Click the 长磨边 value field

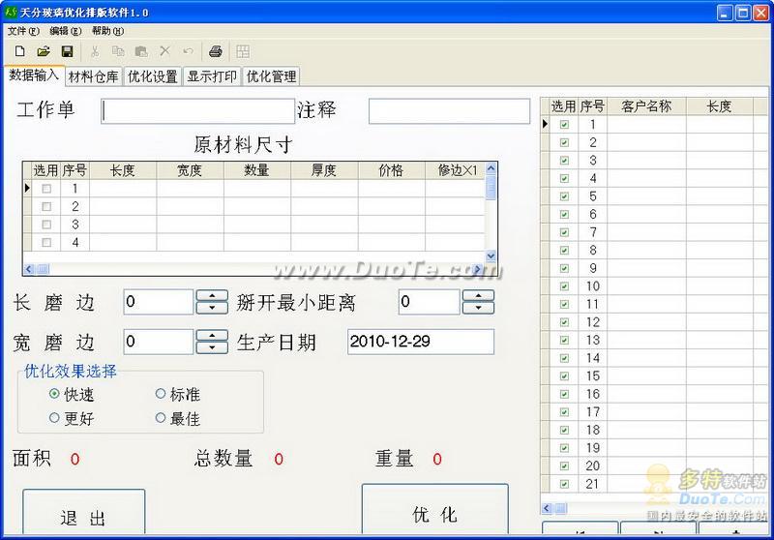159,302
